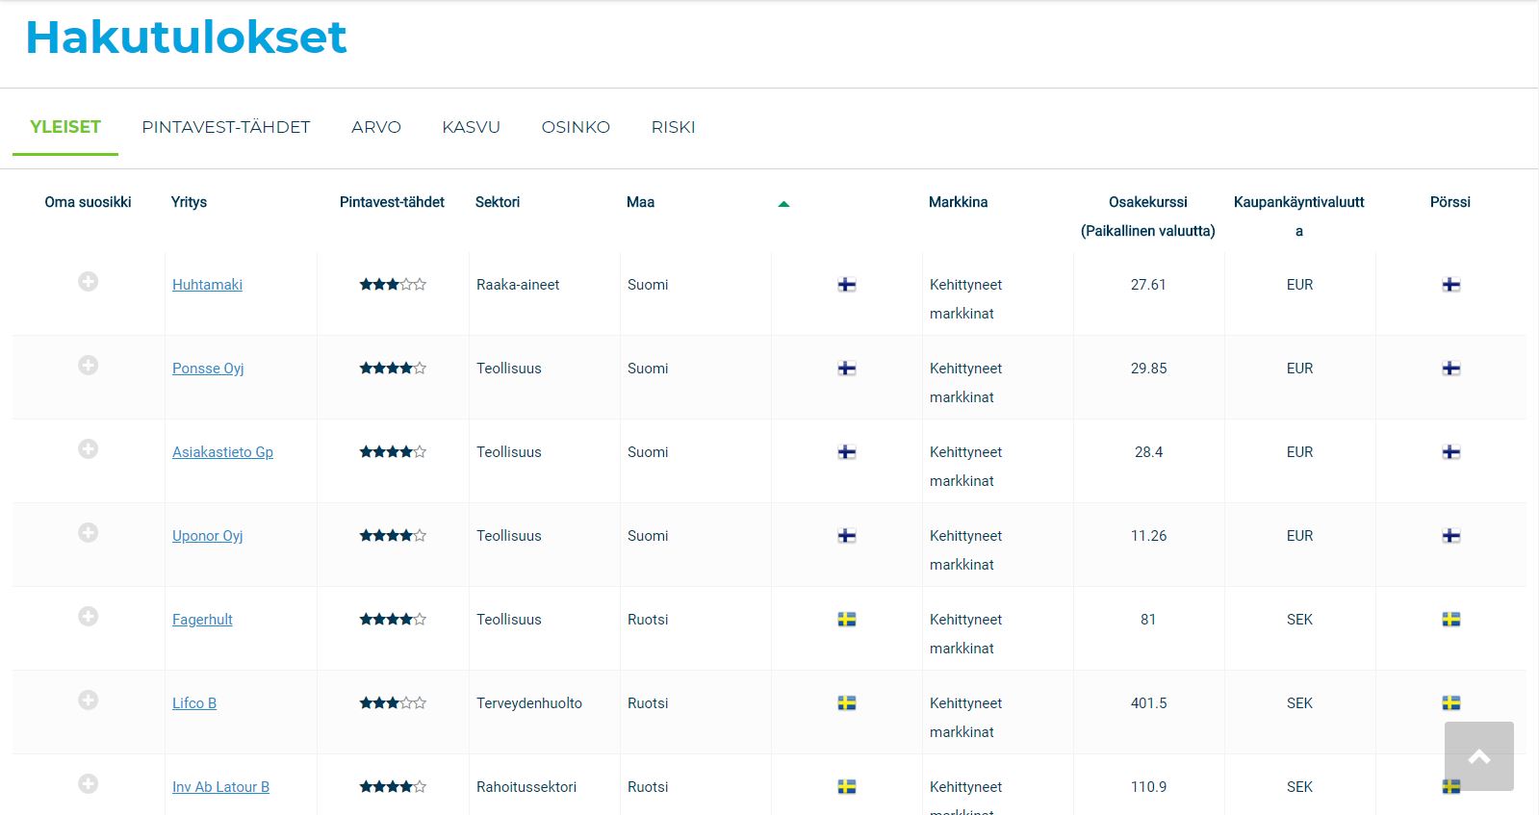Click the exchange flag in Ponsse Oyj row
The image size is (1539, 815).
(1451, 369)
